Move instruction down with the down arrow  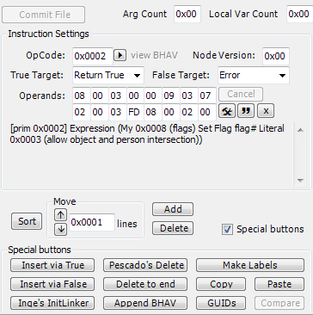pos(60,230)
